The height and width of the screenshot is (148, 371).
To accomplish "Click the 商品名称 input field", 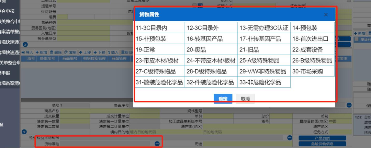I will pyautogui.click(x=110, y=111).
